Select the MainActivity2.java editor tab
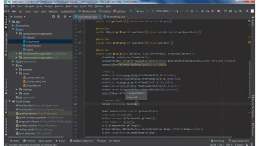Viewport: 259px width, 146px height. 87,17
